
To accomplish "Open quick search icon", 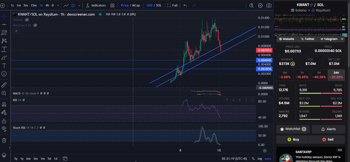I will (252, 5).
